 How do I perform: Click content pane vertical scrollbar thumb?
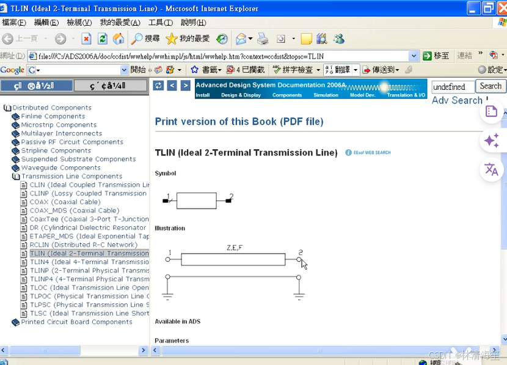pos(505,185)
